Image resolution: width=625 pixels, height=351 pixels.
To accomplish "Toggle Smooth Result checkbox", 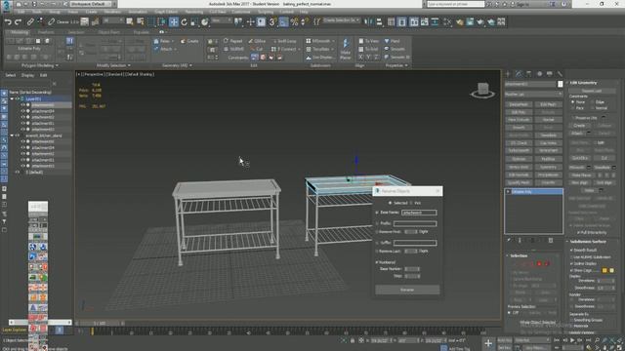I will pyautogui.click(x=571, y=250).
